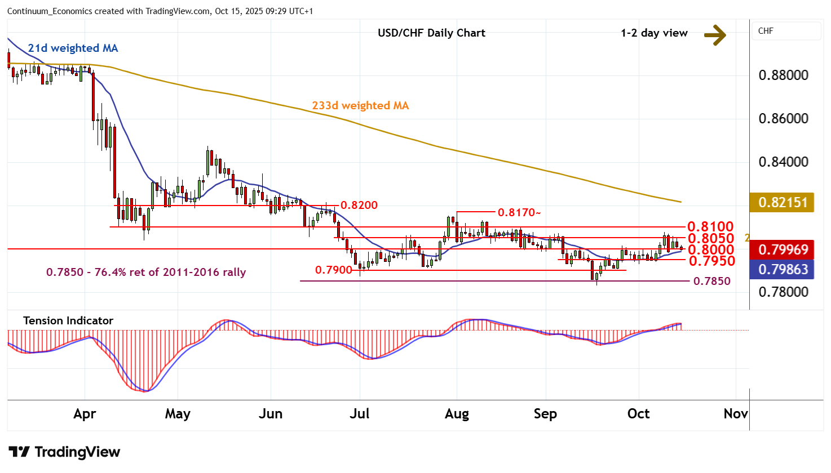Click the red 0.79969 current price tag
This screenshot has width=831, height=473.
pyautogui.click(x=782, y=249)
